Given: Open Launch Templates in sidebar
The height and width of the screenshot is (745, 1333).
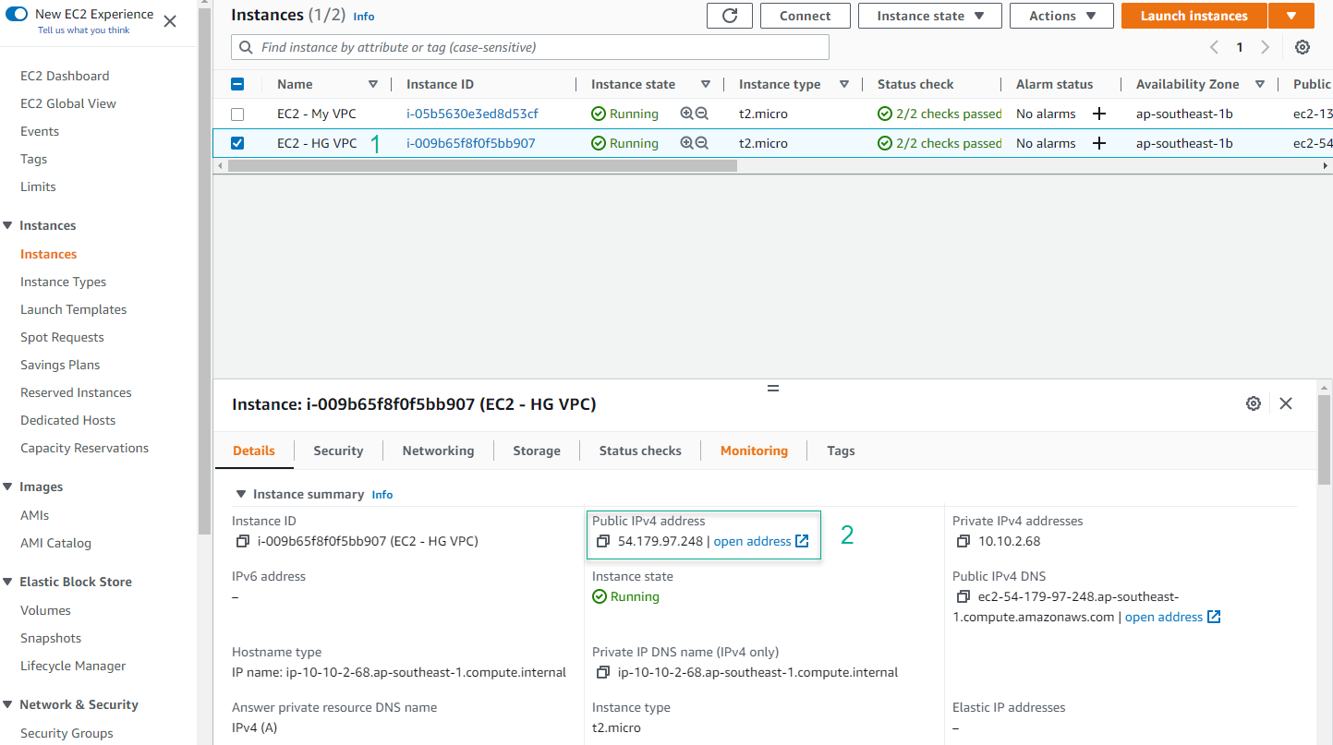Looking at the screenshot, I should tap(73, 309).
